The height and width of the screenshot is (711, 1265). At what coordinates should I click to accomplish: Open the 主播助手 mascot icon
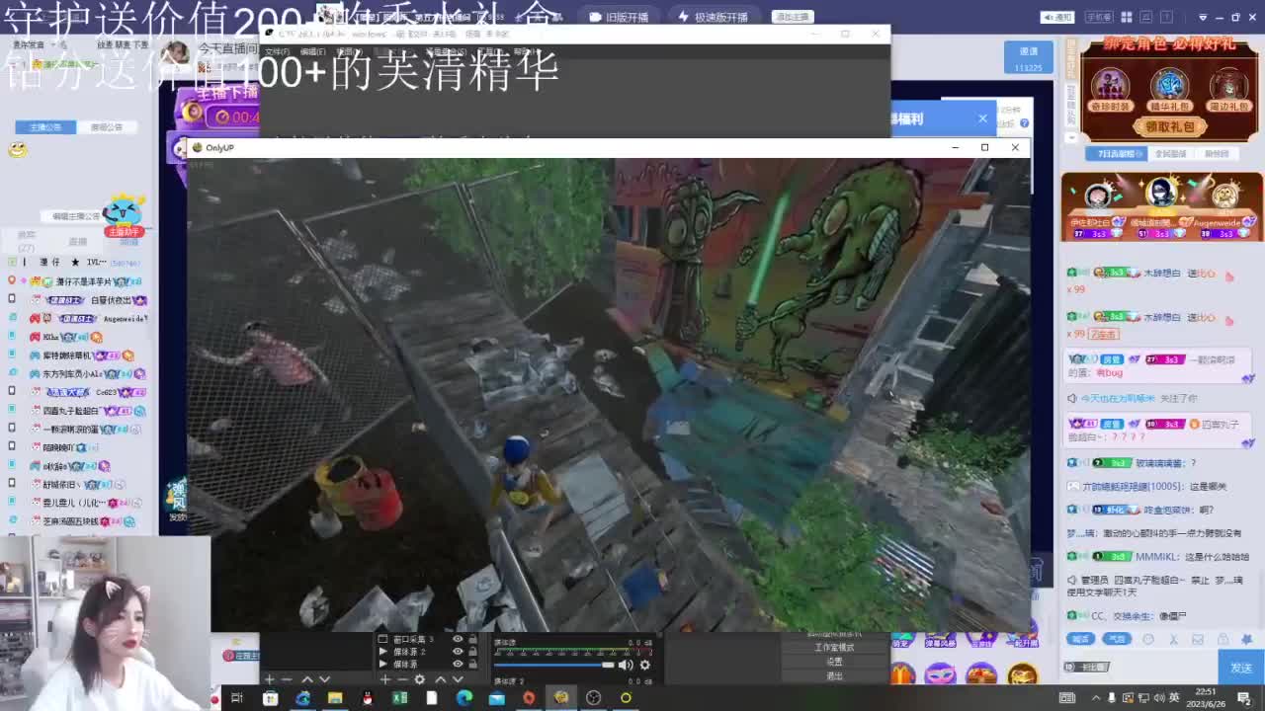(124, 214)
